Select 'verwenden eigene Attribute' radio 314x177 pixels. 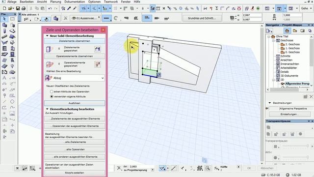(x=52, y=96)
